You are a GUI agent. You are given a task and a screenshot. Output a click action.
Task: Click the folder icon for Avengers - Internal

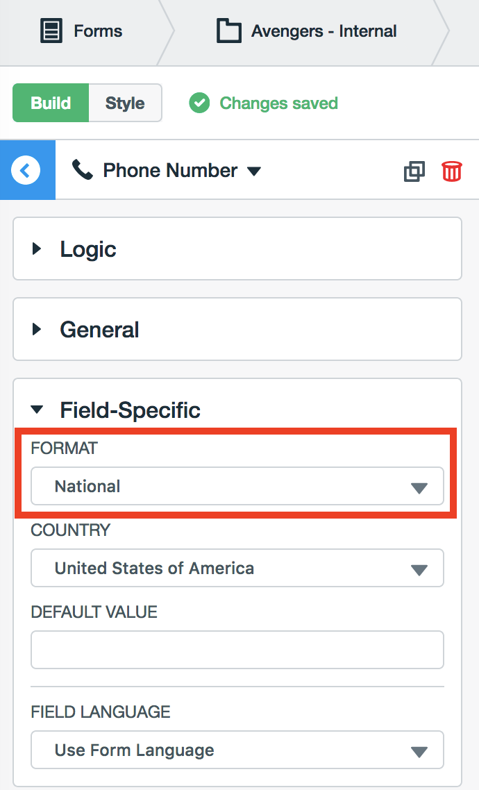click(x=228, y=31)
